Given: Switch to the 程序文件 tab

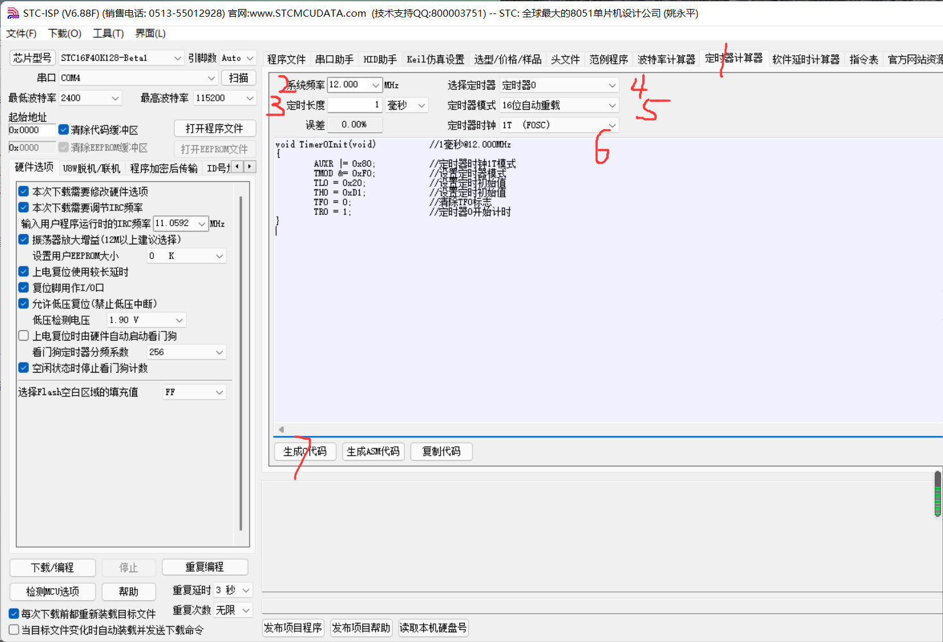Looking at the screenshot, I should coord(286,60).
